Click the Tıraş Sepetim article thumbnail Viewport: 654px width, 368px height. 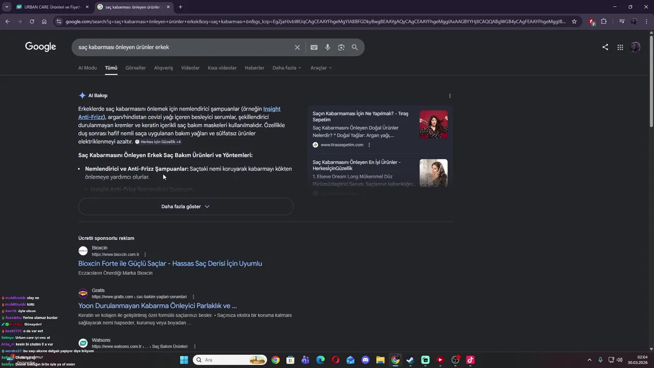[x=433, y=124]
